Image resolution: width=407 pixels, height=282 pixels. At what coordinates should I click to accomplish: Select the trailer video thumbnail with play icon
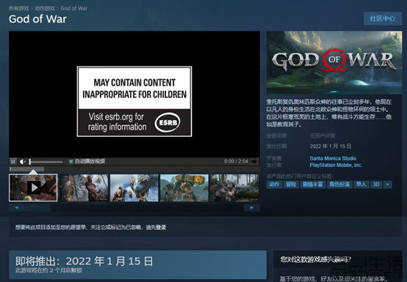click(33, 188)
